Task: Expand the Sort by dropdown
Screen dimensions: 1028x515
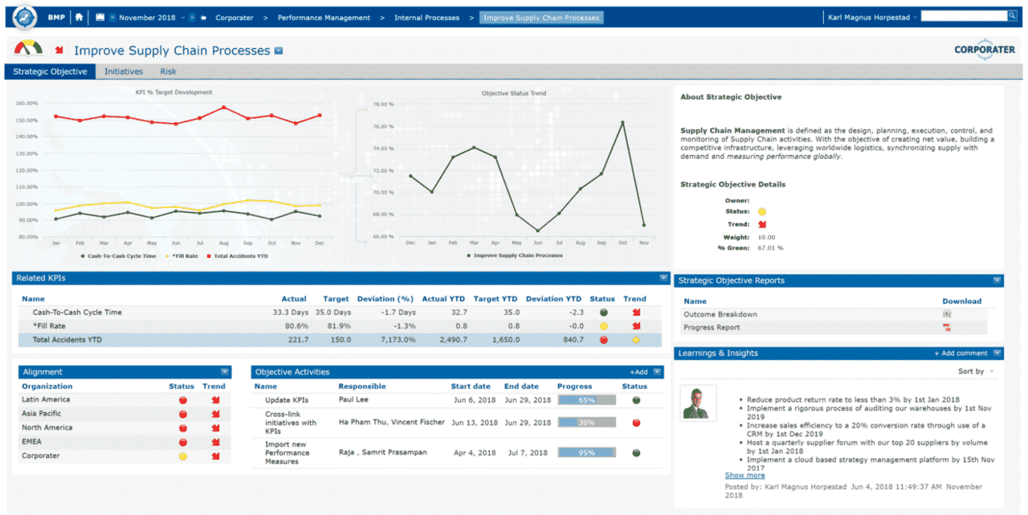Action: (x=976, y=371)
